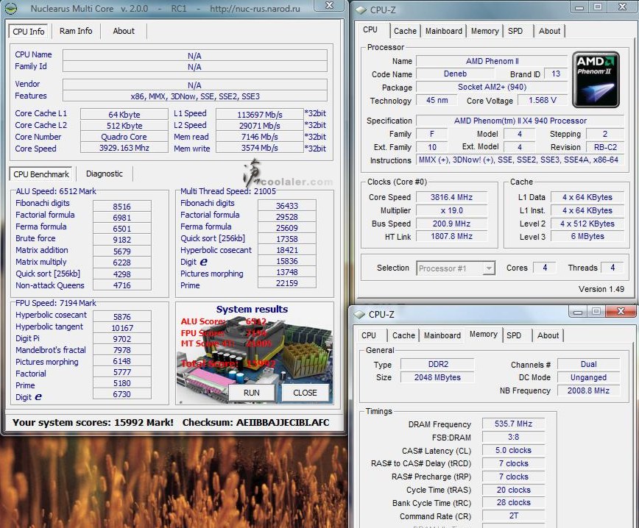Click the HT Link value 1807.8 MHz
The image size is (639, 528).
point(451,236)
